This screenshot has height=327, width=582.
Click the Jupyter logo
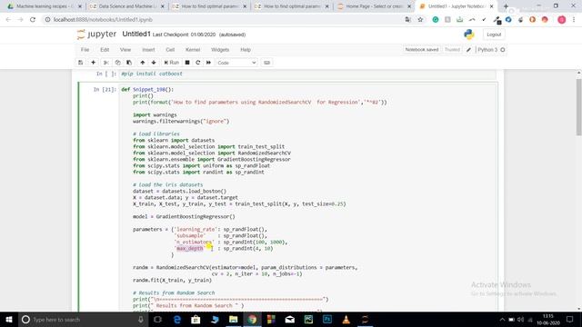97,35
